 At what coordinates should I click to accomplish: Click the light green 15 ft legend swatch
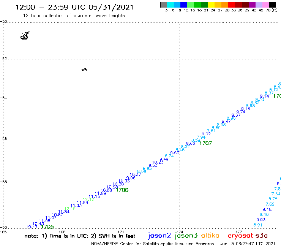click(x=191, y=5)
